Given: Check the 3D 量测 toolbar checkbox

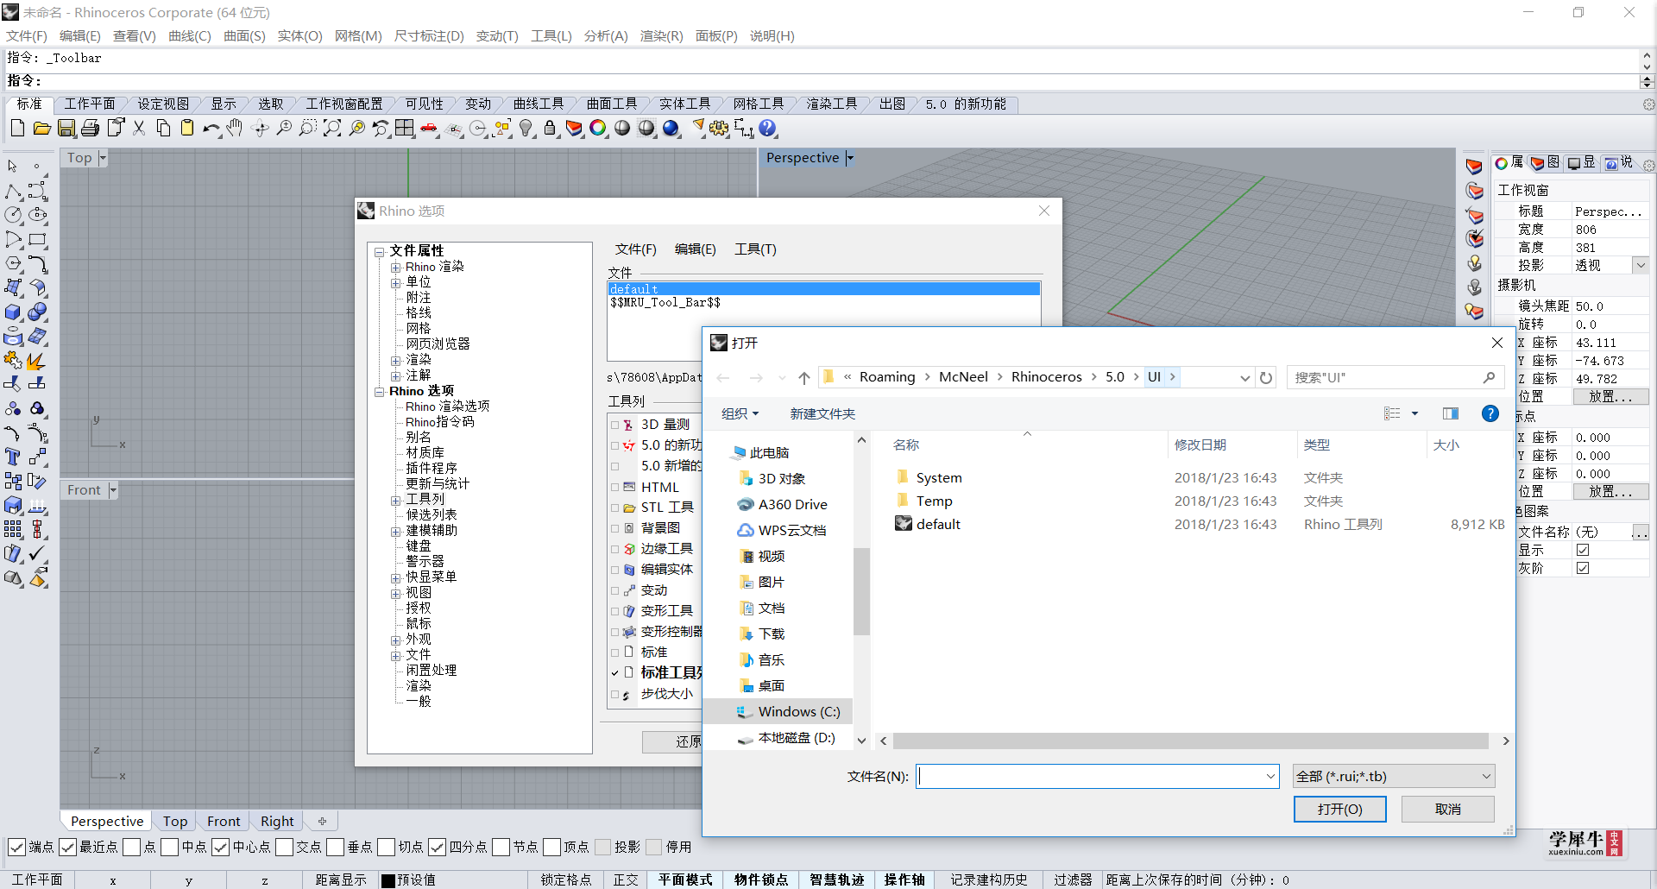Looking at the screenshot, I should tap(615, 425).
